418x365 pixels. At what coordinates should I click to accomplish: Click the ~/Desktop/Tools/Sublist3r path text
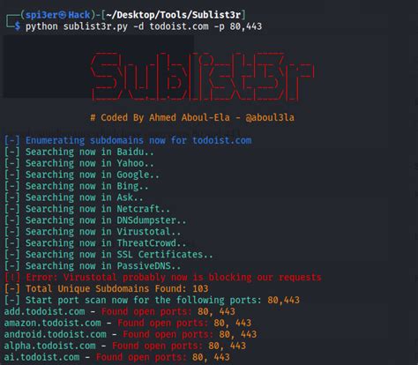pyautogui.click(x=174, y=15)
